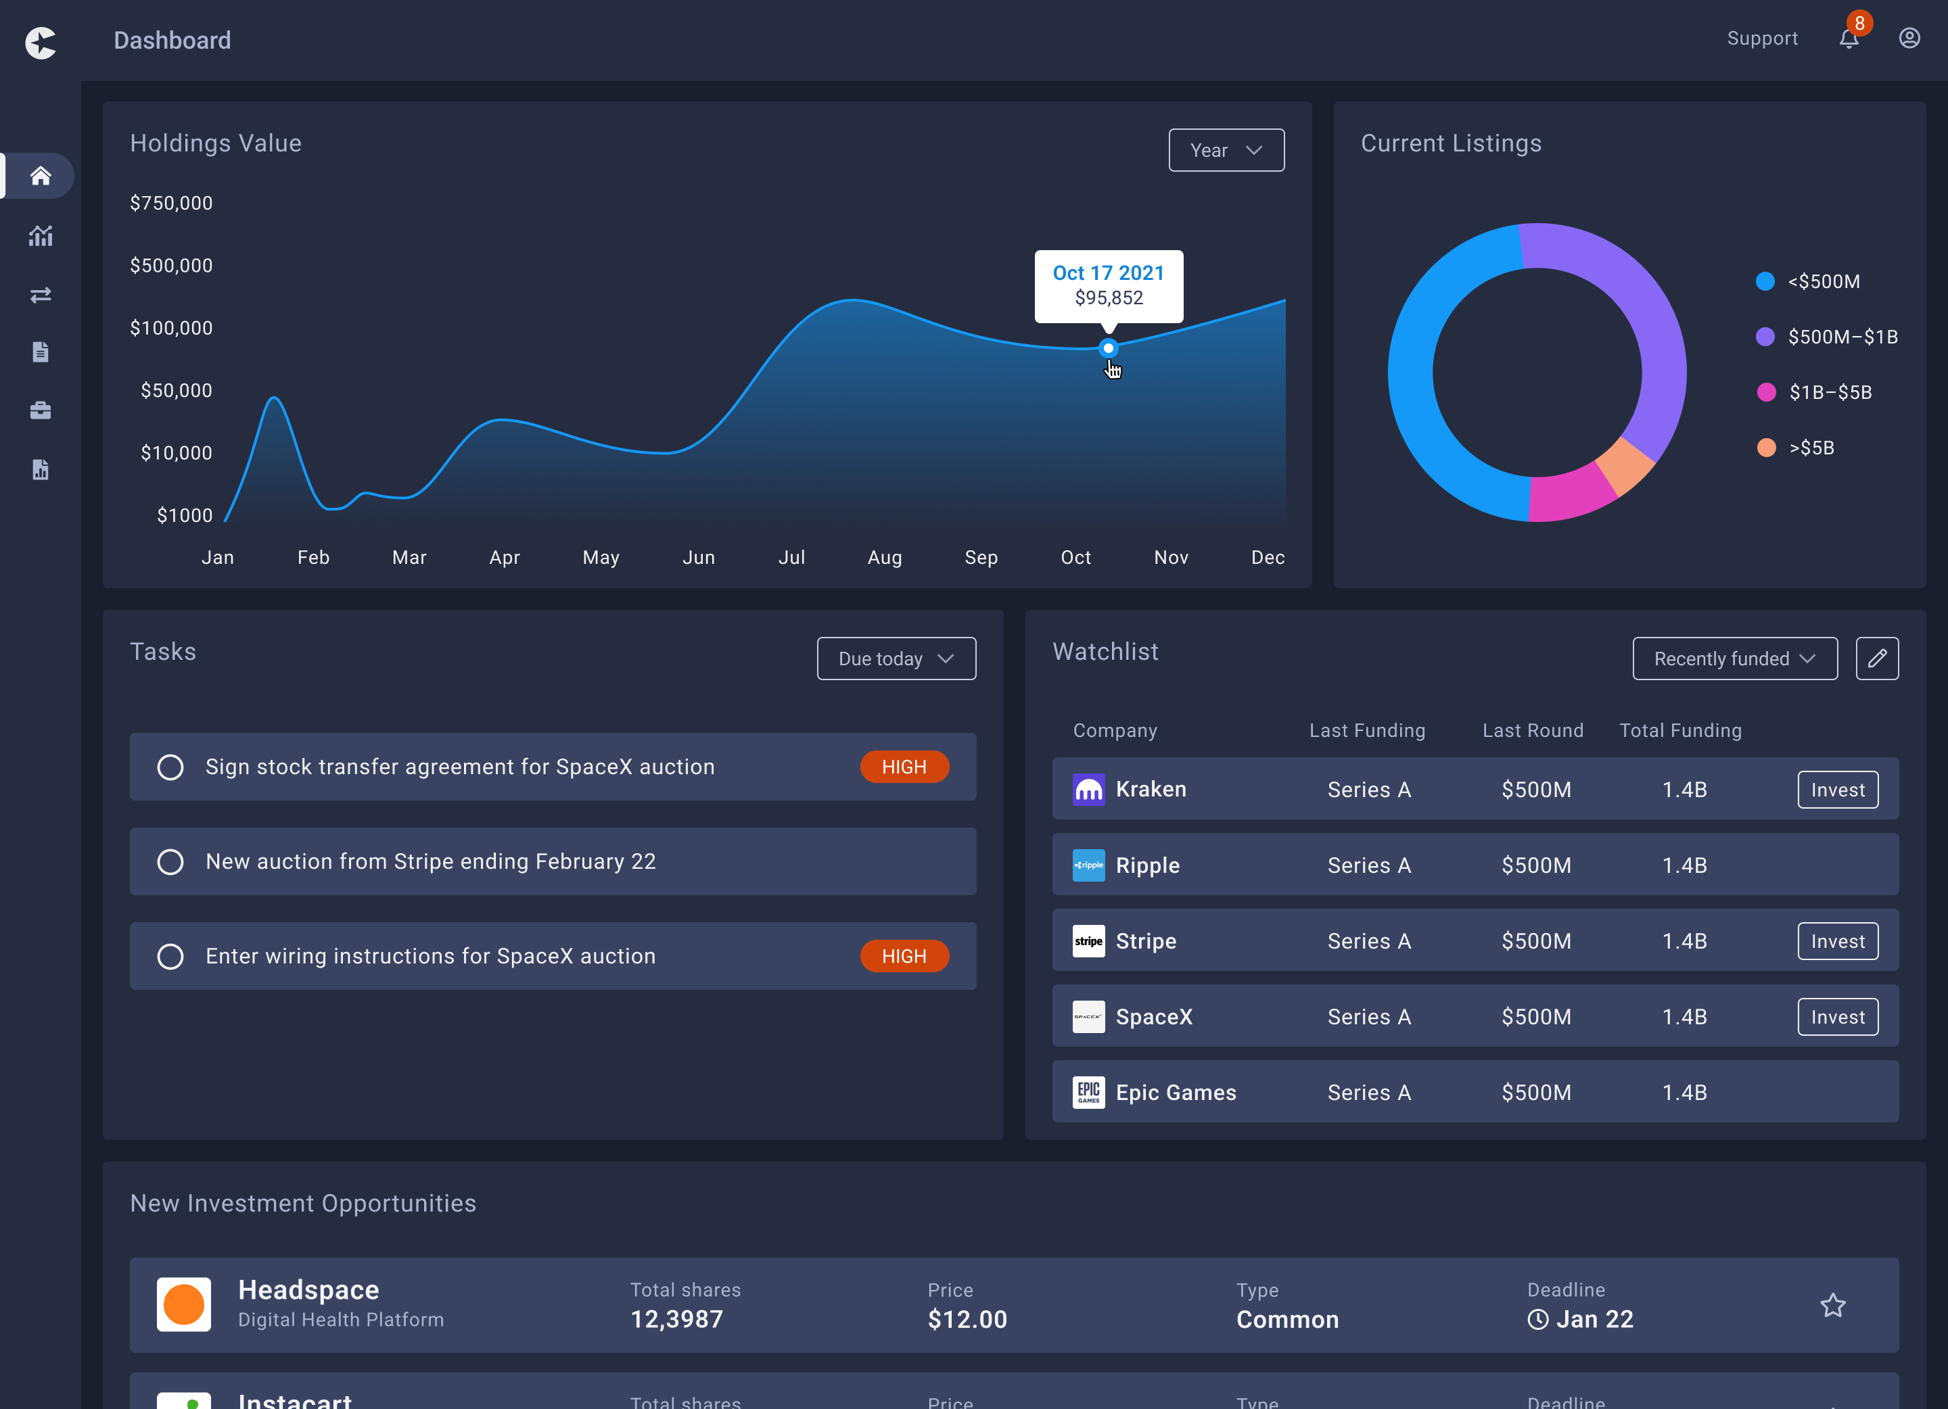Open the briefcase portfolio sidebar icon
This screenshot has width=1948, height=1409.
(41, 410)
